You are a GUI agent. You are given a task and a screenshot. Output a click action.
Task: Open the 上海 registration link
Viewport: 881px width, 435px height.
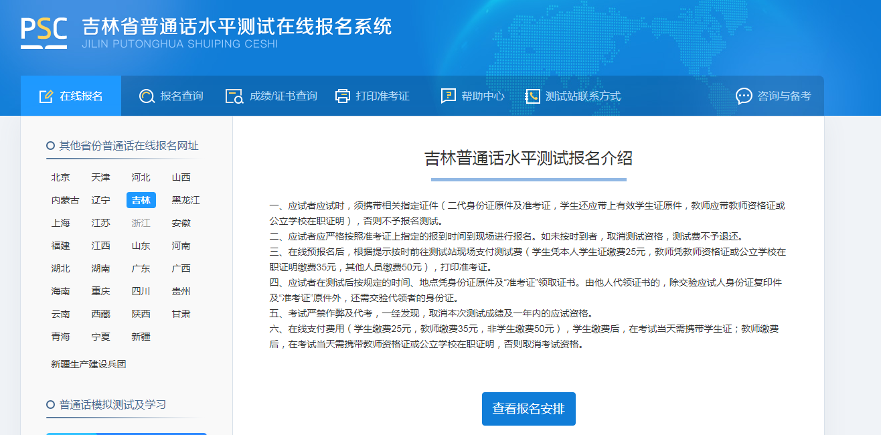60,223
